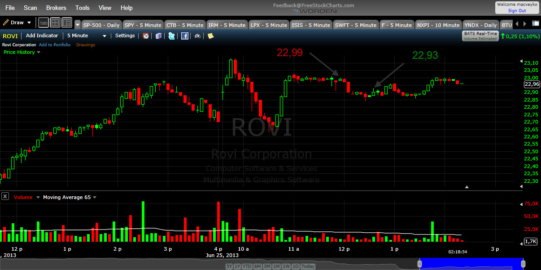The image size is (541, 270).
Task: Open the yellow notes icon
Action: pos(210,36)
